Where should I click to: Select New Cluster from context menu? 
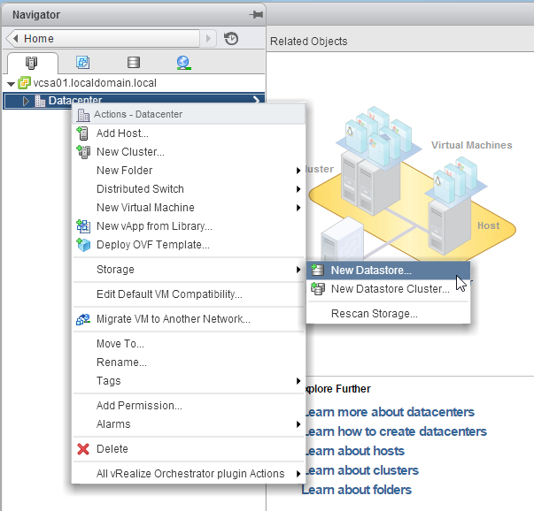point(130,152)
